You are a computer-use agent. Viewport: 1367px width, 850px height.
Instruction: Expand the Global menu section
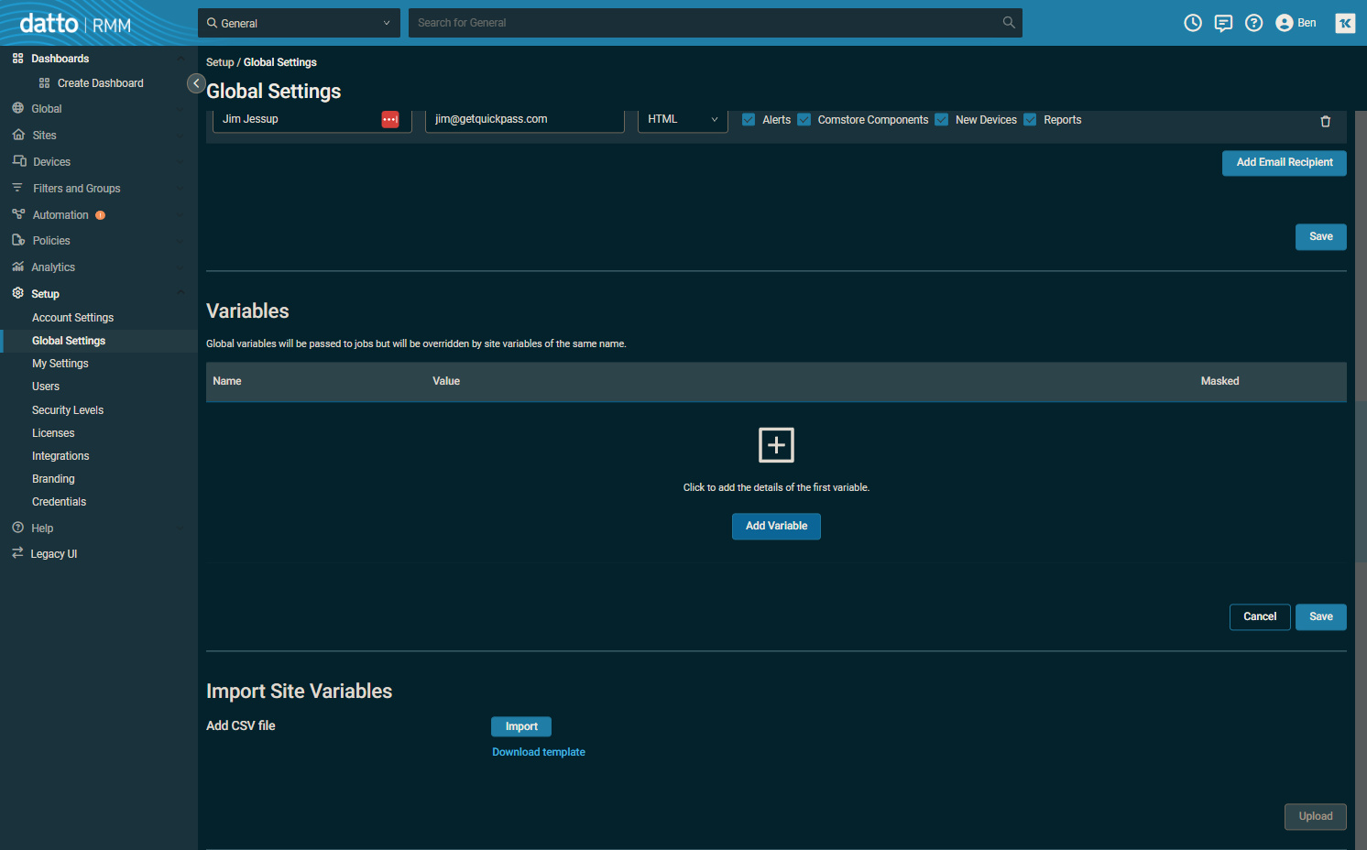tap(180, 109)
